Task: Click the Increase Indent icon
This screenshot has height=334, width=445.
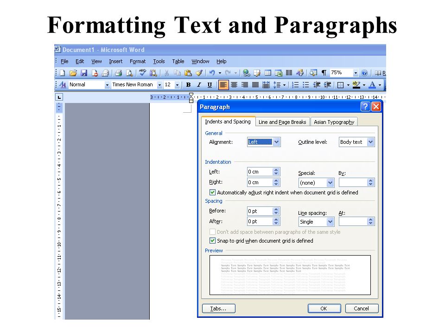Action: (x=327, y=84)
